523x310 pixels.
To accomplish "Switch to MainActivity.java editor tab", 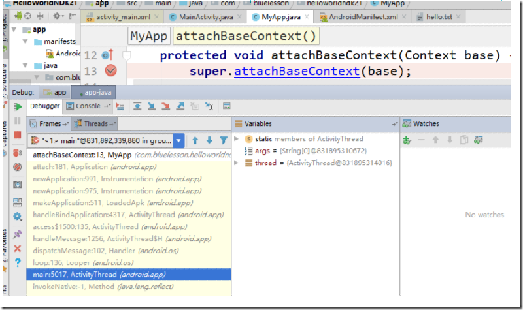I will coord(205,17).
